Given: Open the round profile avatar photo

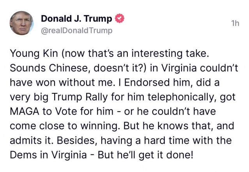Looking at the screenshot, I should pos(21,23).
